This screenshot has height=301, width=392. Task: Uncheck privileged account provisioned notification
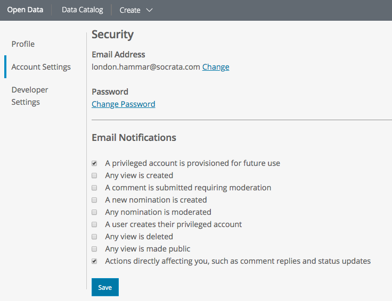94,163
